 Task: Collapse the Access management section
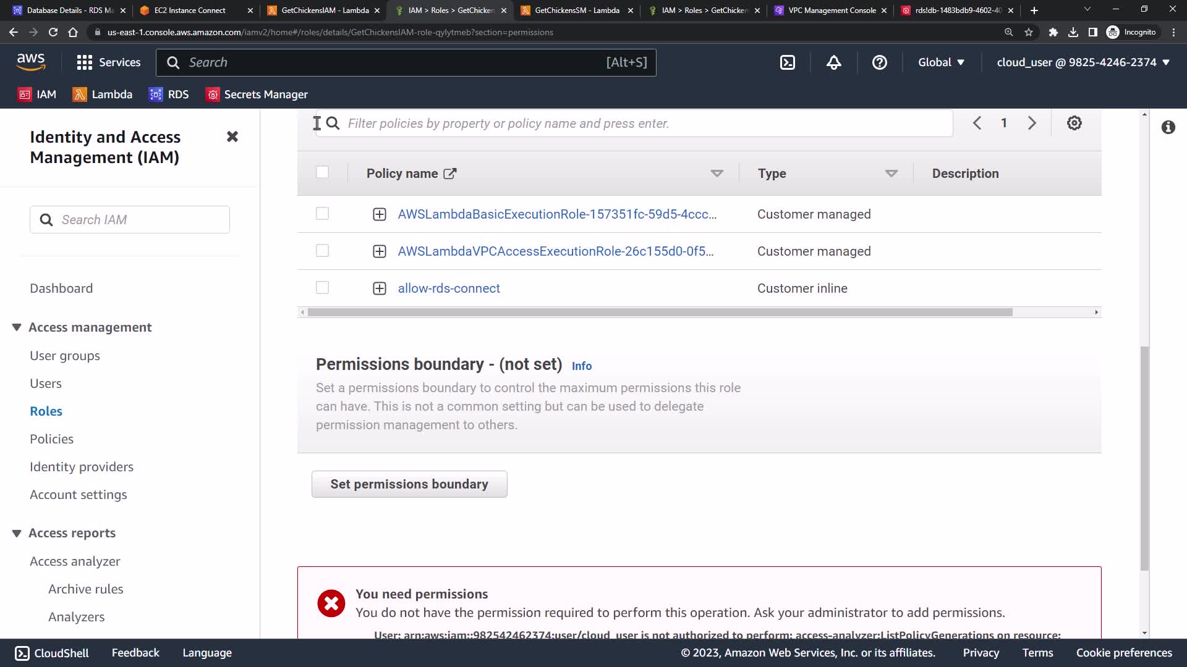(x=17, y=327)
